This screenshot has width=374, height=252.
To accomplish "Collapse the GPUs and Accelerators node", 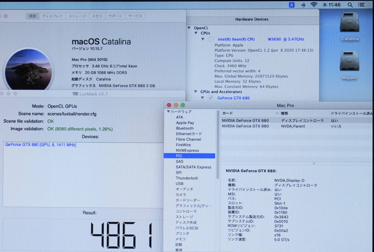I will [196, 92].
